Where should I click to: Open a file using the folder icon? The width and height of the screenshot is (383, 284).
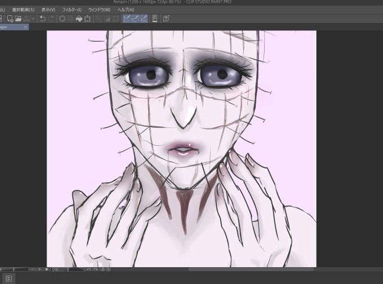pos(19,19)
